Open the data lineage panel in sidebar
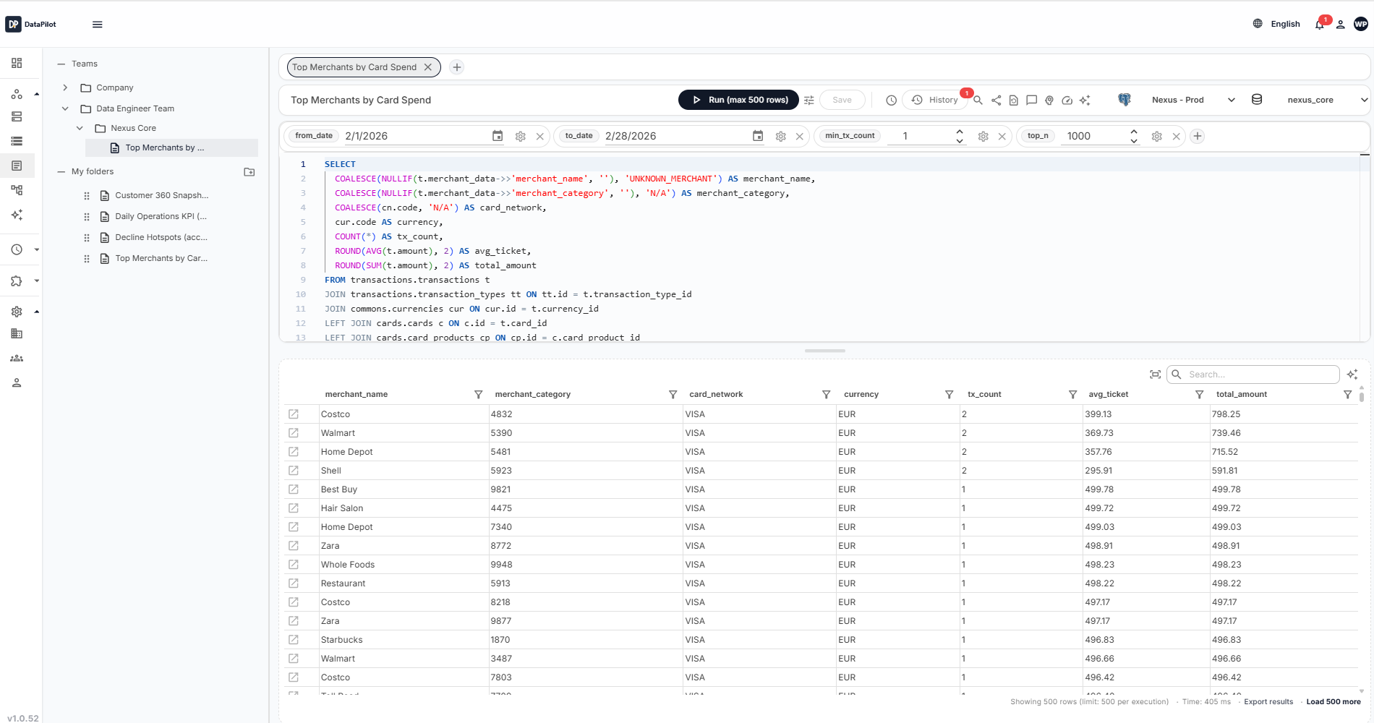Viewport: 1374px width, 723px height. 17,190
